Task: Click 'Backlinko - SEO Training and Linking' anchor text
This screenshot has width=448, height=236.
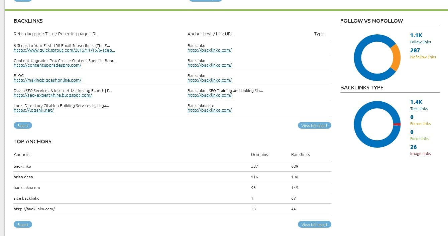Action: coord(225,91)
